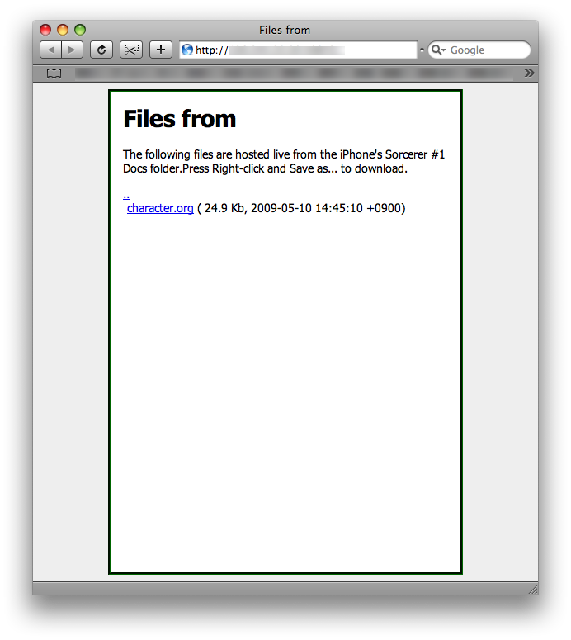Reload the current page
This screenshot has width=571, height=640.
pyautogui.click(x=101, y=50)
